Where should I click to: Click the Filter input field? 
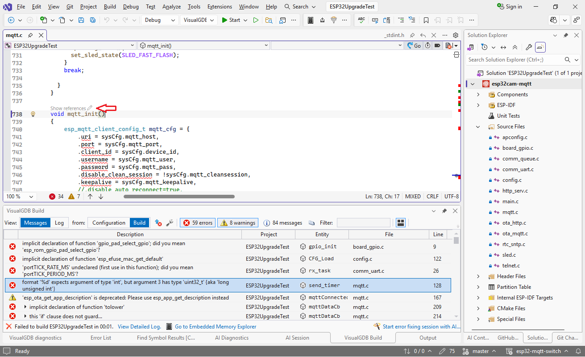tap(363, 223)
